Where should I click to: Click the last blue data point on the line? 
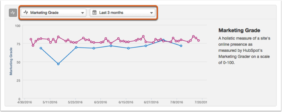coord(181,46)
